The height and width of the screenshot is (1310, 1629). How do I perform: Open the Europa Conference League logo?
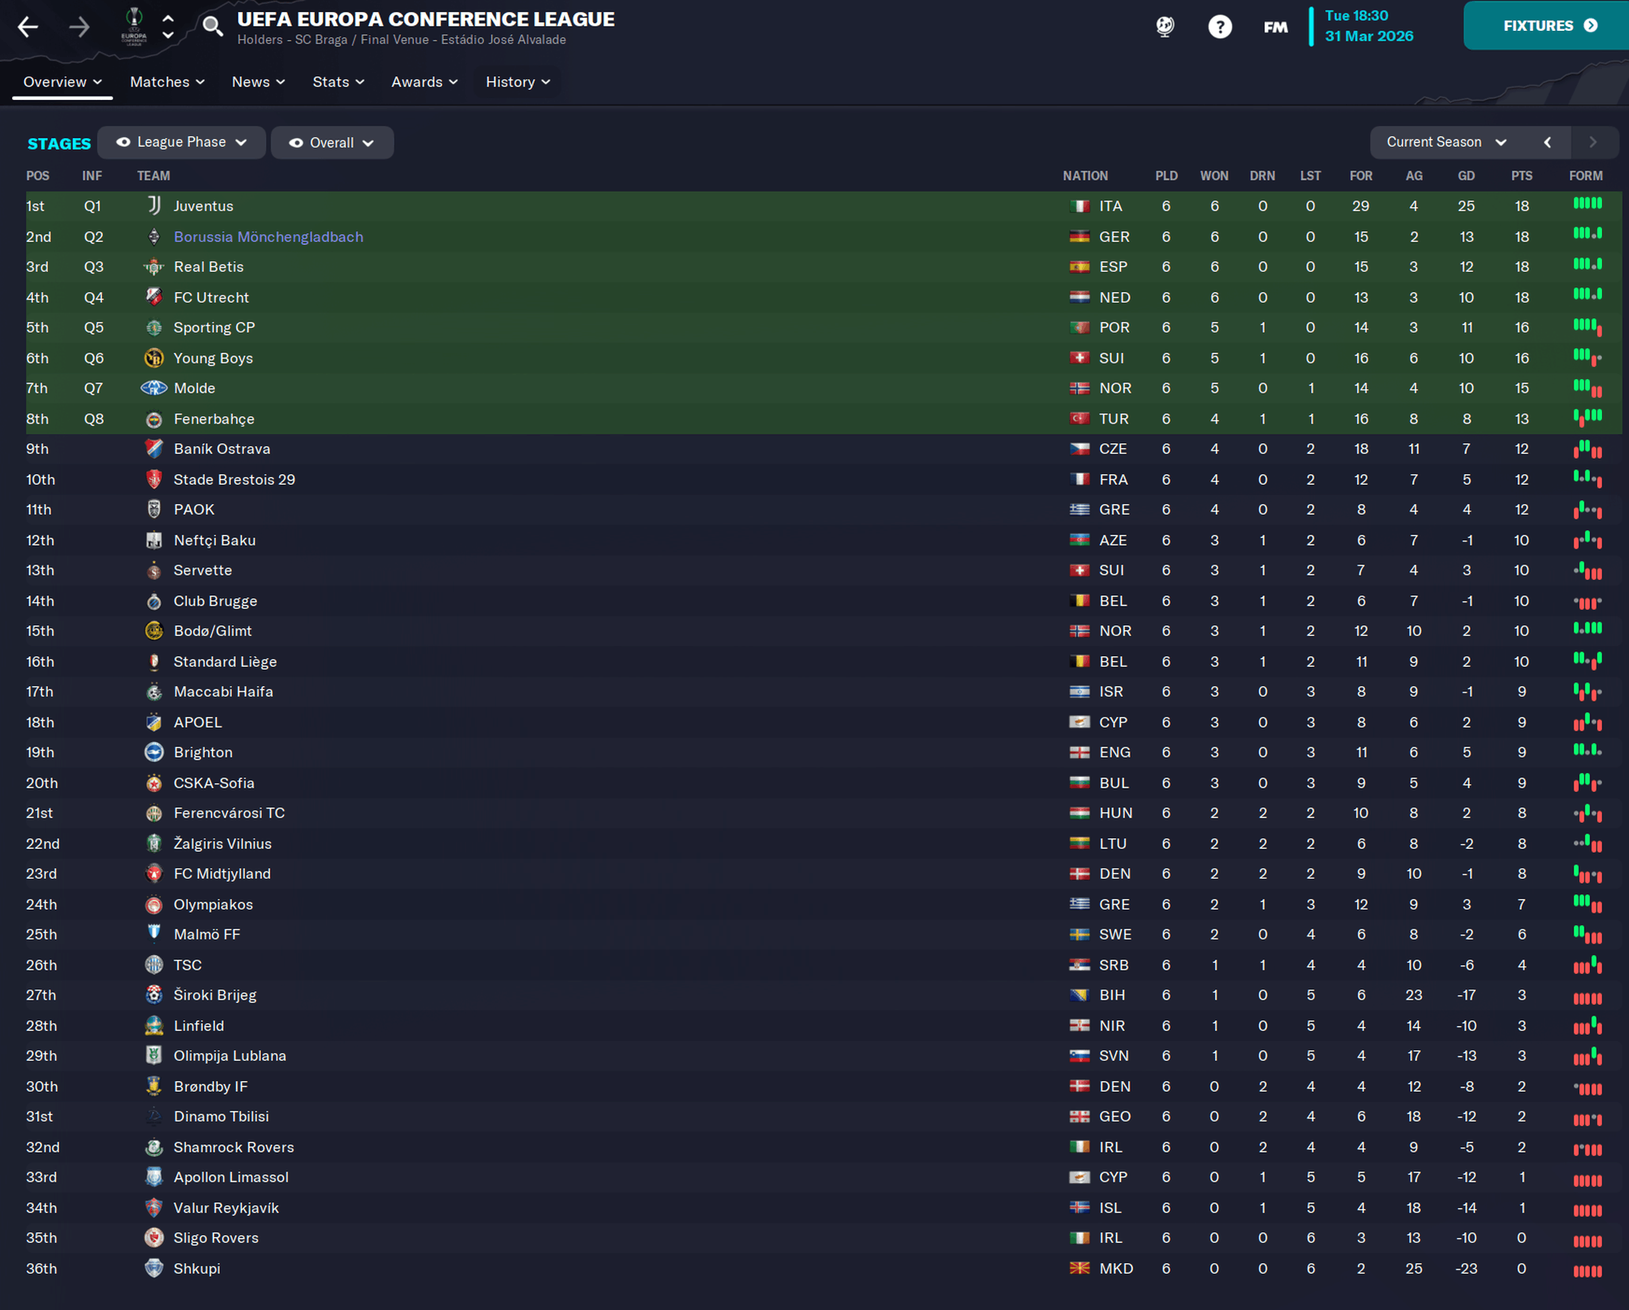click(134, 27)
